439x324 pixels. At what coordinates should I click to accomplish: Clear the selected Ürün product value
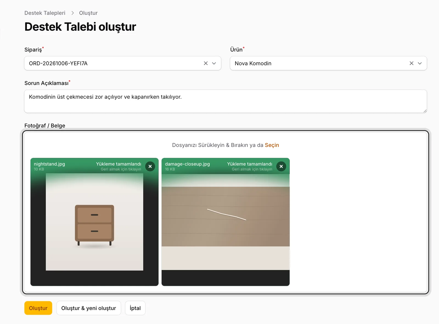[x=412, y=63]
